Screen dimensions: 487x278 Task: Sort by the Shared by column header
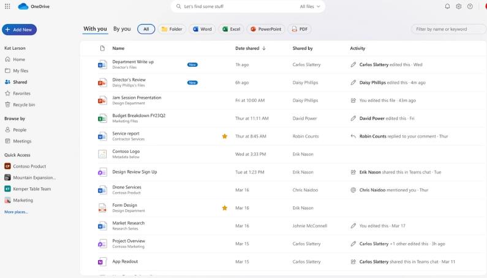pyautogui.click(x=303, y=48)
